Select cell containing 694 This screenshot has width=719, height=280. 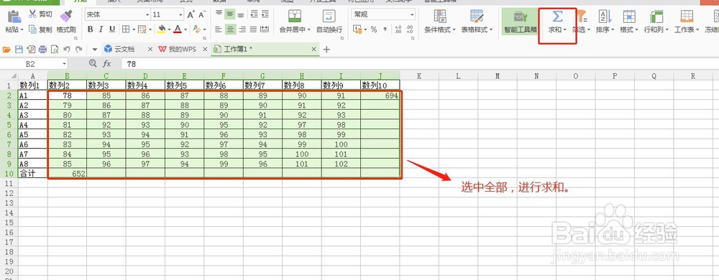click(380, 95)
